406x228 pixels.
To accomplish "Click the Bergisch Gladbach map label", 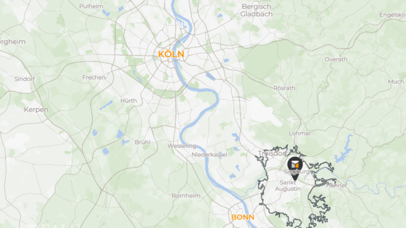I will (x=257, y=10).
